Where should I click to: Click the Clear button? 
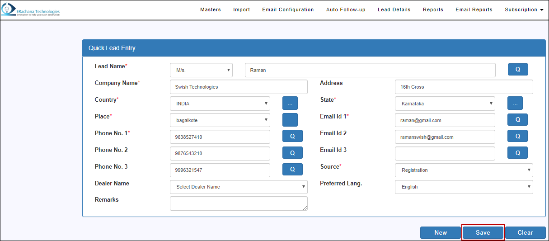tap(526, 232)
